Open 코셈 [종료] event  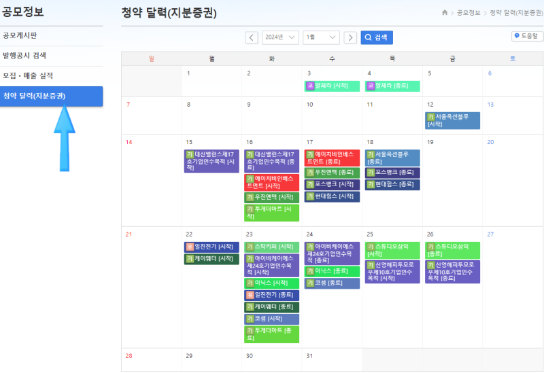pyautogui.click(x=332, y=283)
